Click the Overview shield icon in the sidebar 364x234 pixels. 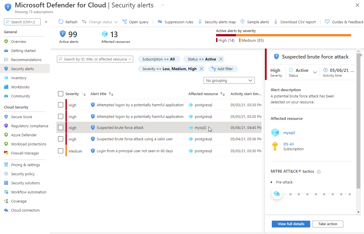point(6,41)
